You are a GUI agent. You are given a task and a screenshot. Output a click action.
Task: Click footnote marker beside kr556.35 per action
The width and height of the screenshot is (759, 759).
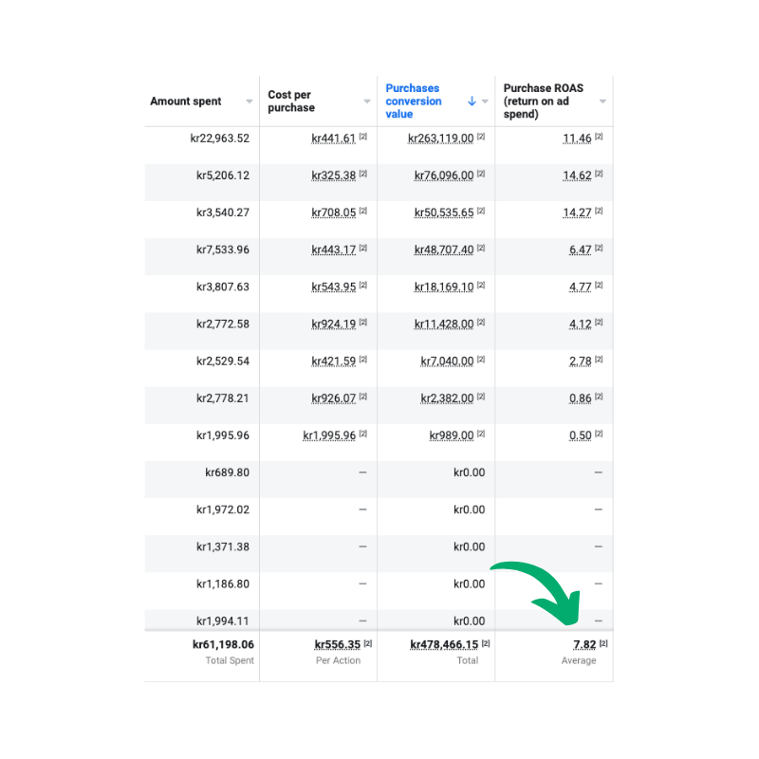click(367, 643)
